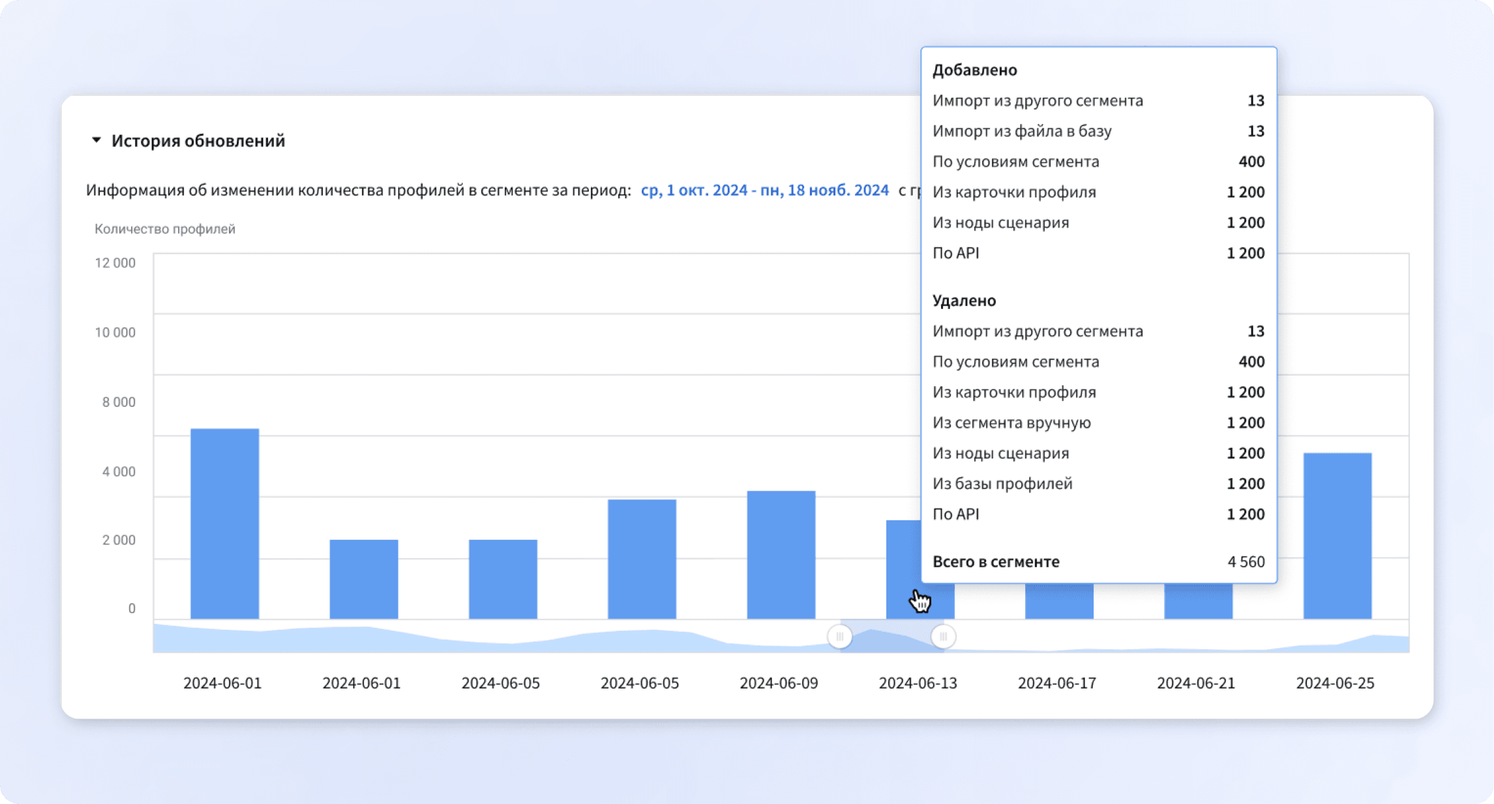This screenshot has height=804, width=1494.
Task: Click the 2024-06-21 bar below tooltip
Action: point(1198,601)
